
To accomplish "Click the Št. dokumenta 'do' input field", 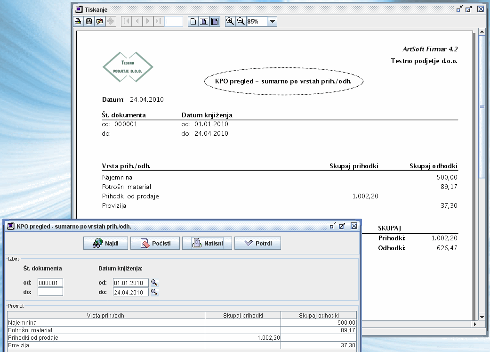I will click(50, 292).
